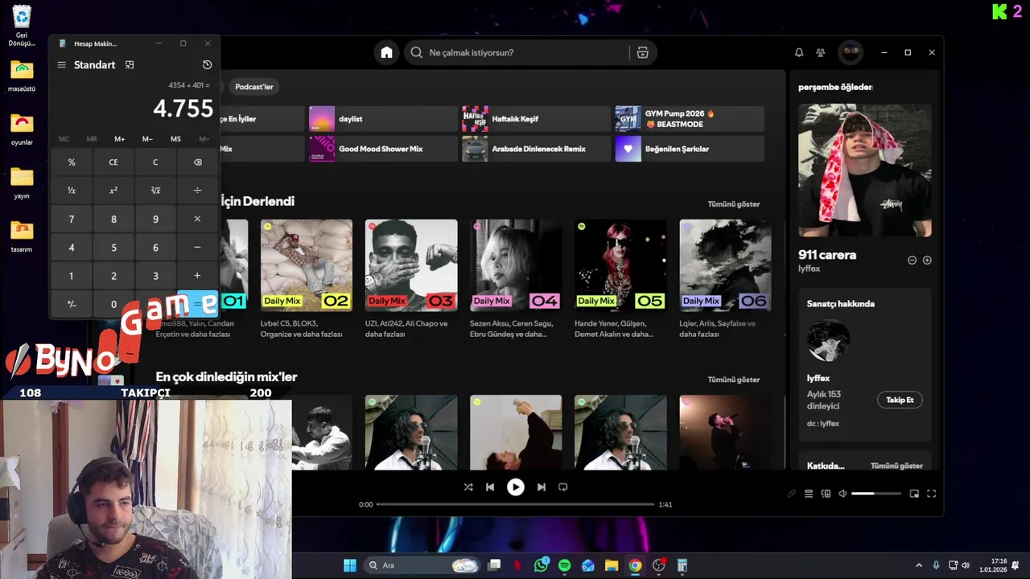Open Google Chrome from the taskbar
Image resolution: width=1030 pixels, height=579 pixels.
(x=635, y=565)
